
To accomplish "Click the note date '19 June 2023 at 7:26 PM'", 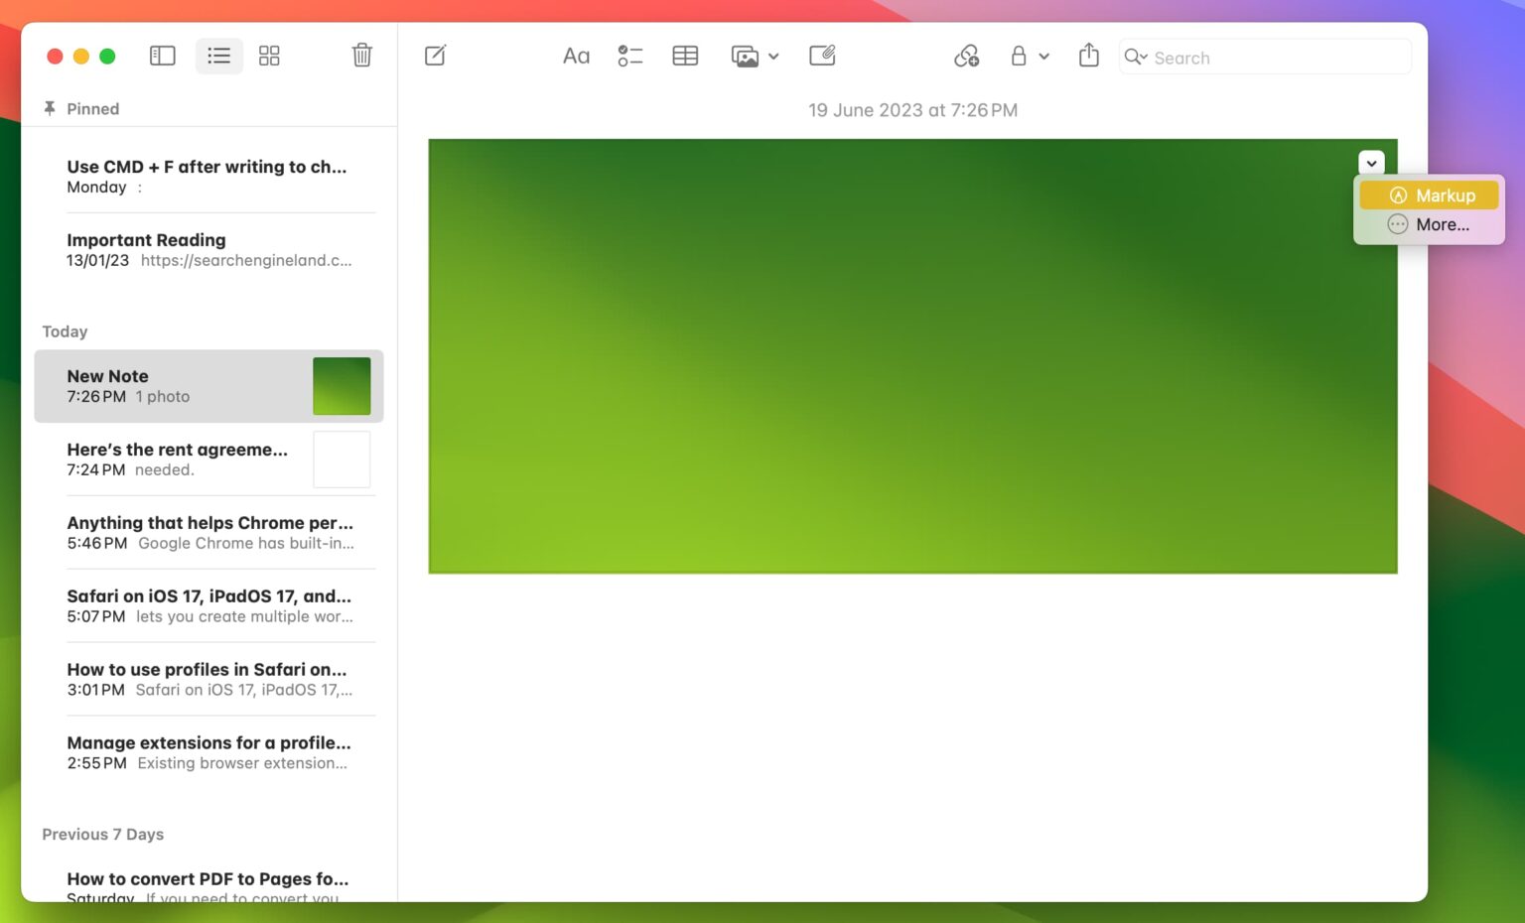I will (912, 110).
